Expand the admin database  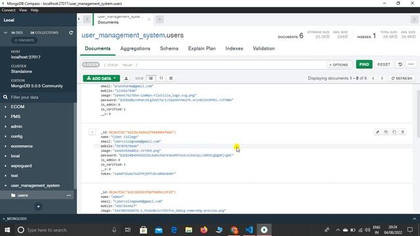pos(5,127)
